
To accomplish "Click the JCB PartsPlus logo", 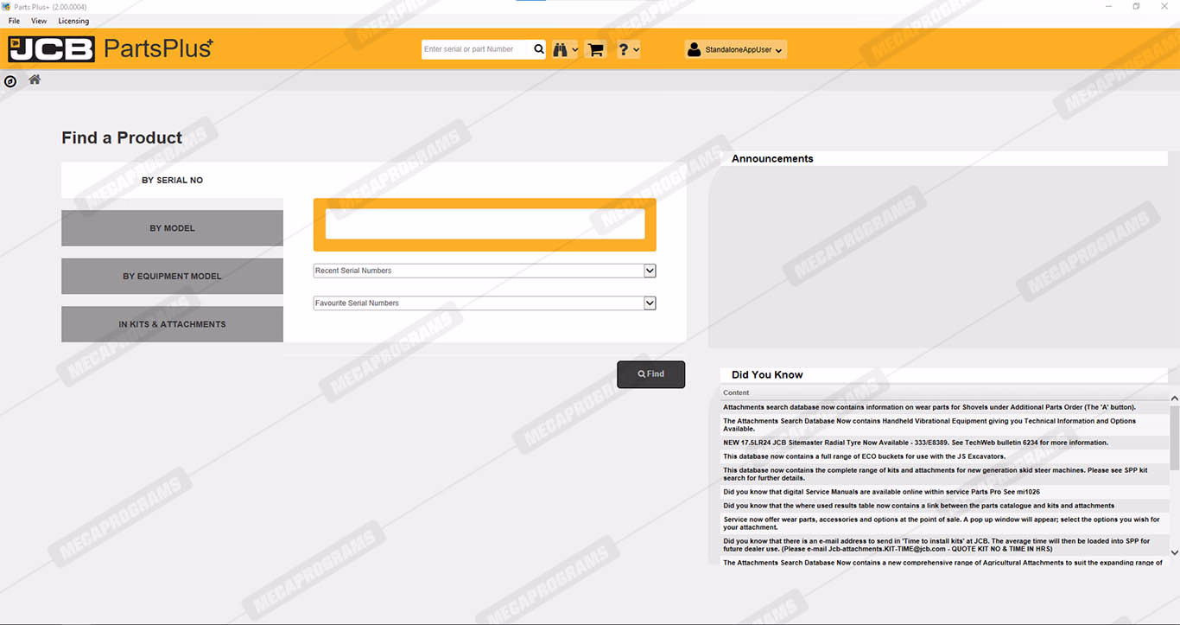I will [x=111, y=48].
